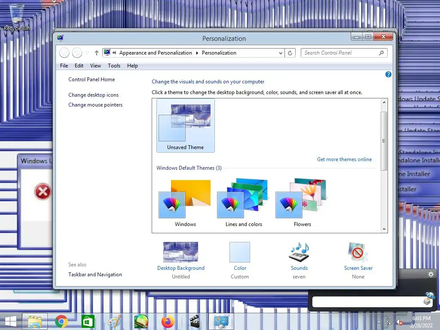Viewport: 440px width, 330px height.
Task: Click the Color text link
Action: click(x=240, y=268)
